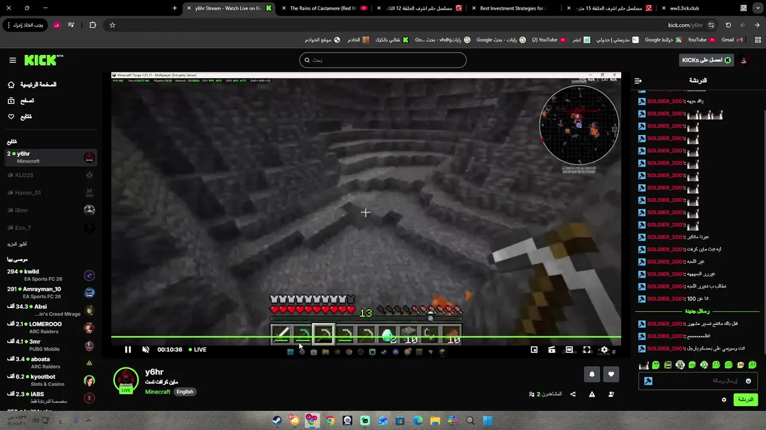This screenshot has width=766, height=430.
Task: Report the stream warning icon
Action: [592, 394]
